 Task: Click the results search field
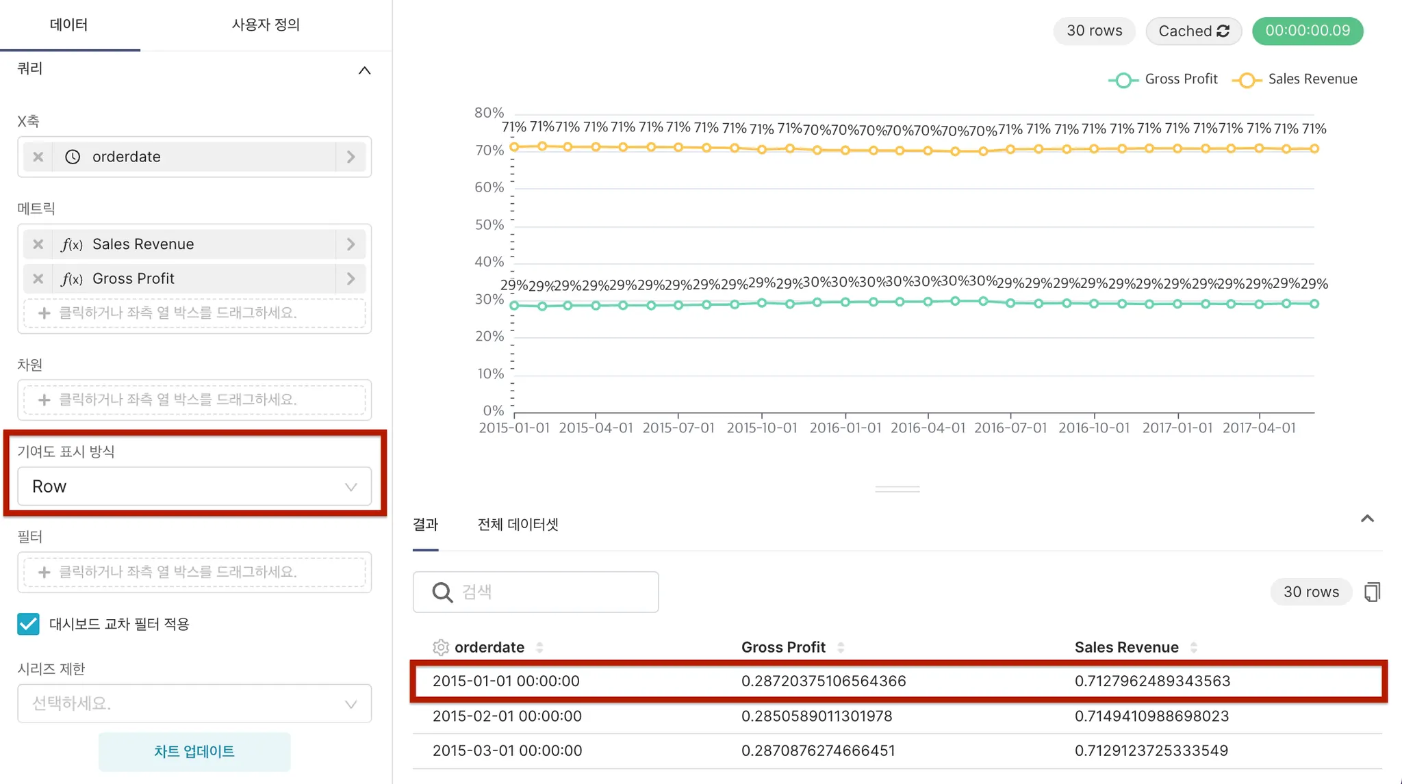548,592
